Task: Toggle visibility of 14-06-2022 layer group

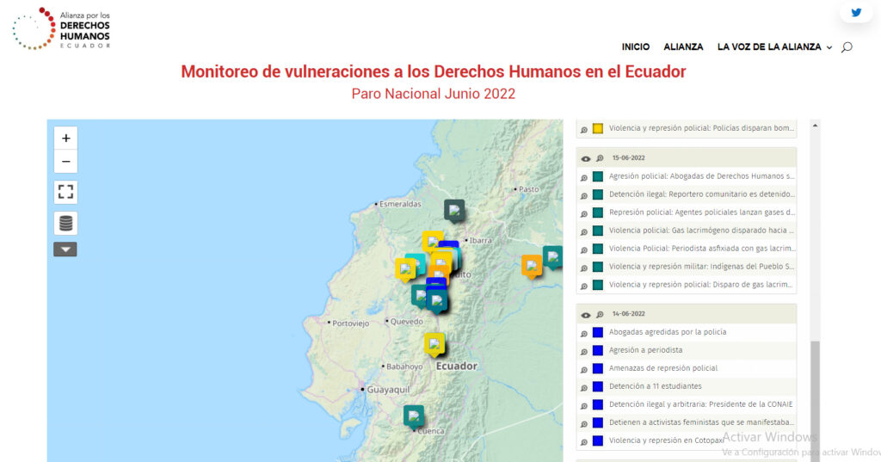Action: (x=586, y=315)
